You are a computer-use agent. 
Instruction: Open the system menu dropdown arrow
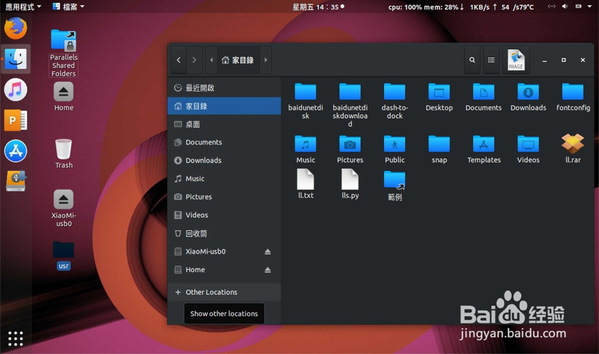(x=589, y=7)
